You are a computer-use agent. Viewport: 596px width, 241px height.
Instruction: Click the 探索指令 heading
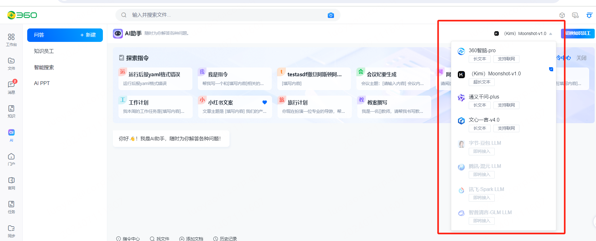(x=137, y=58)
